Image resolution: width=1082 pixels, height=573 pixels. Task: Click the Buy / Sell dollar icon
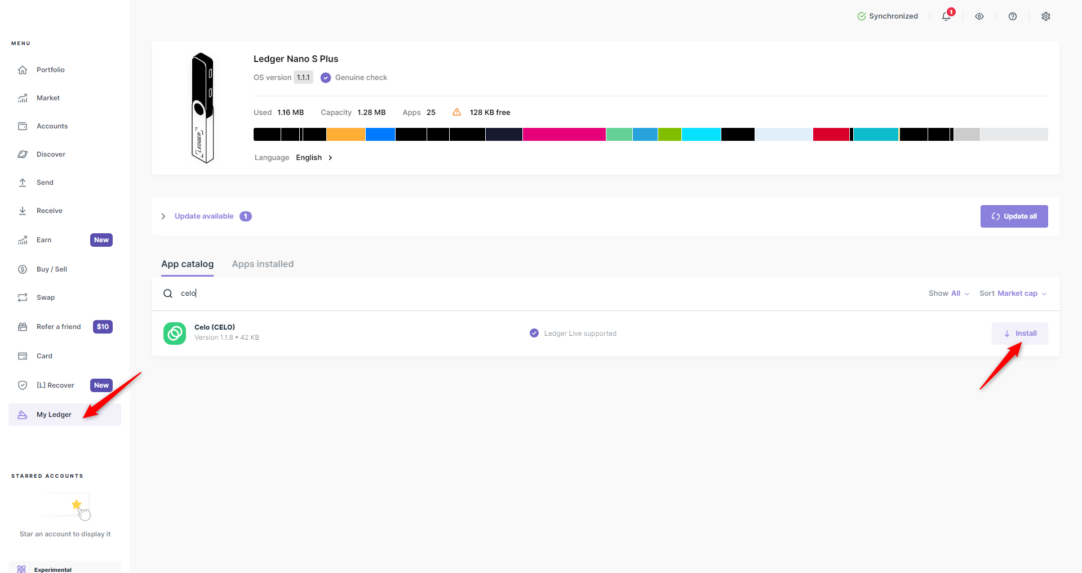click(23, 269)
